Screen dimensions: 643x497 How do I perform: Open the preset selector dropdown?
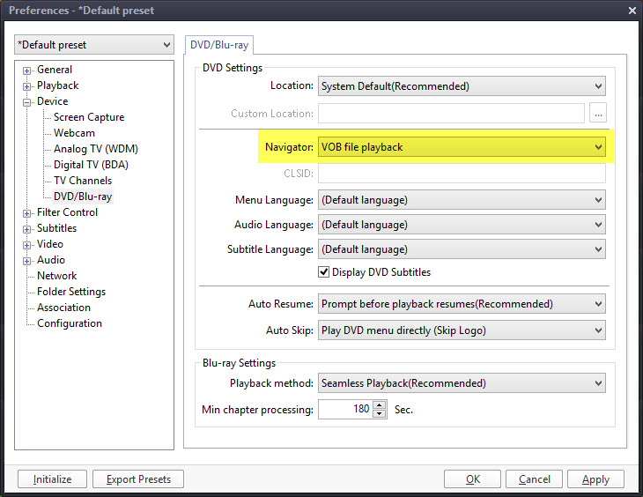[x=94, y=45]
